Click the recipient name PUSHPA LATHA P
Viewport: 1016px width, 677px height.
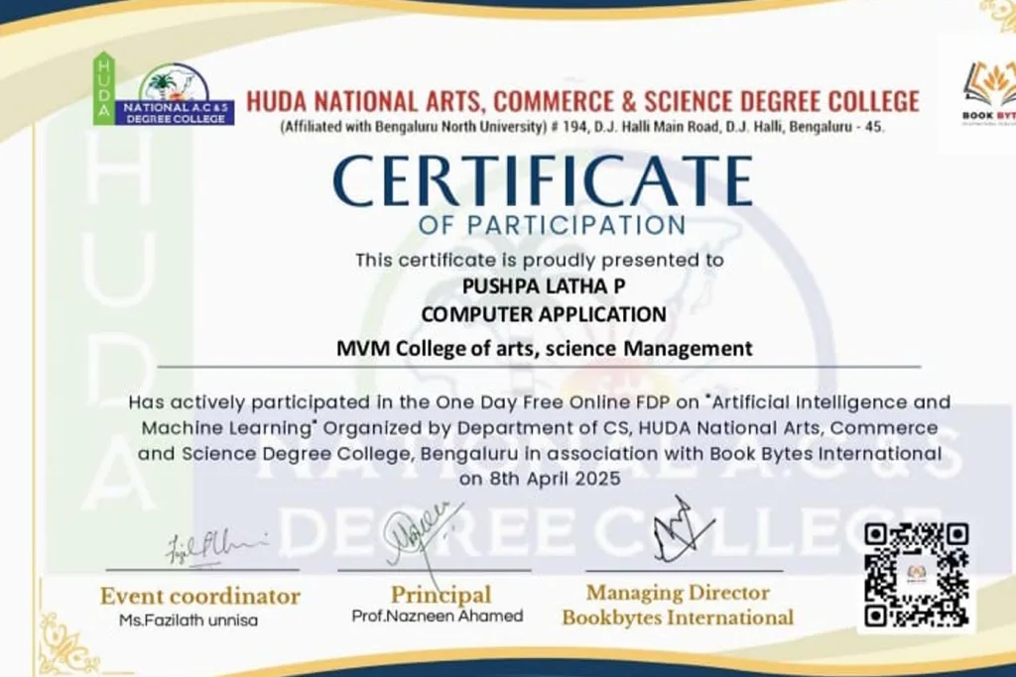tap(544, 285)
